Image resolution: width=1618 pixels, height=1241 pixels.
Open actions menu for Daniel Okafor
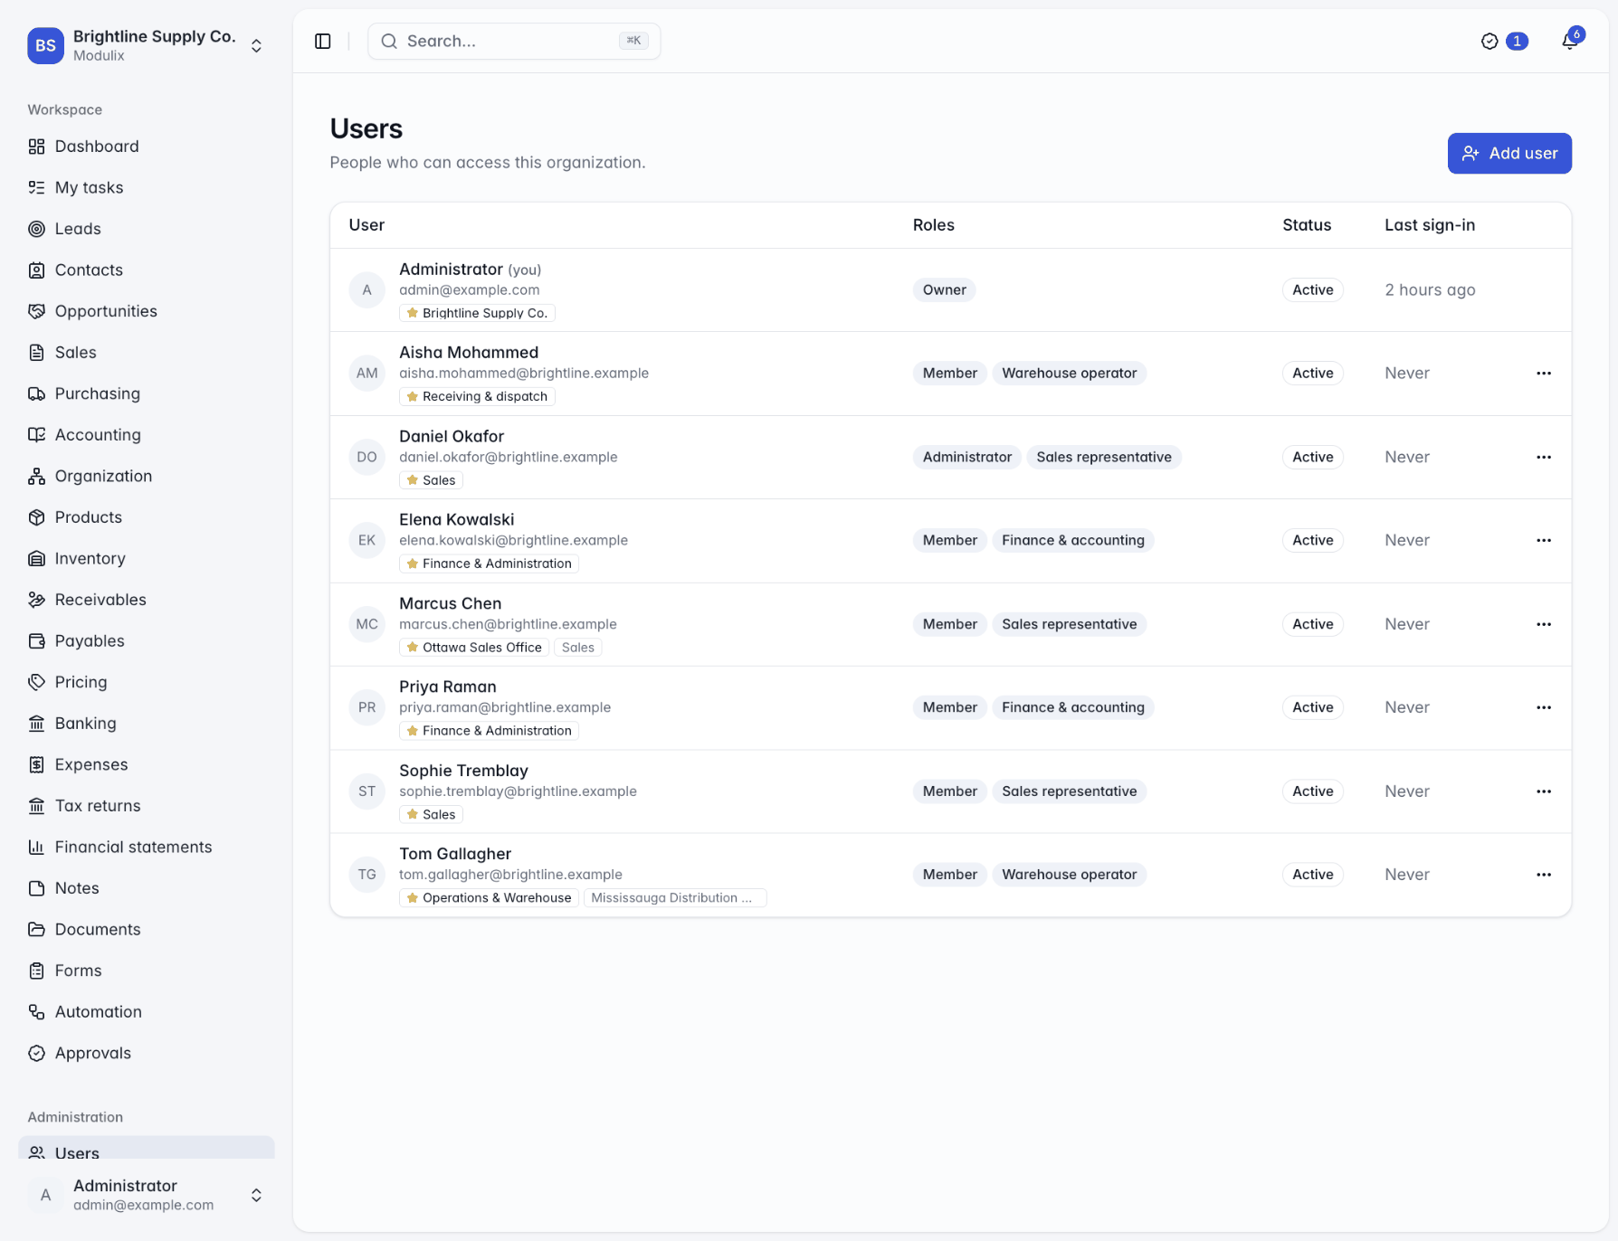point(1544,457)
